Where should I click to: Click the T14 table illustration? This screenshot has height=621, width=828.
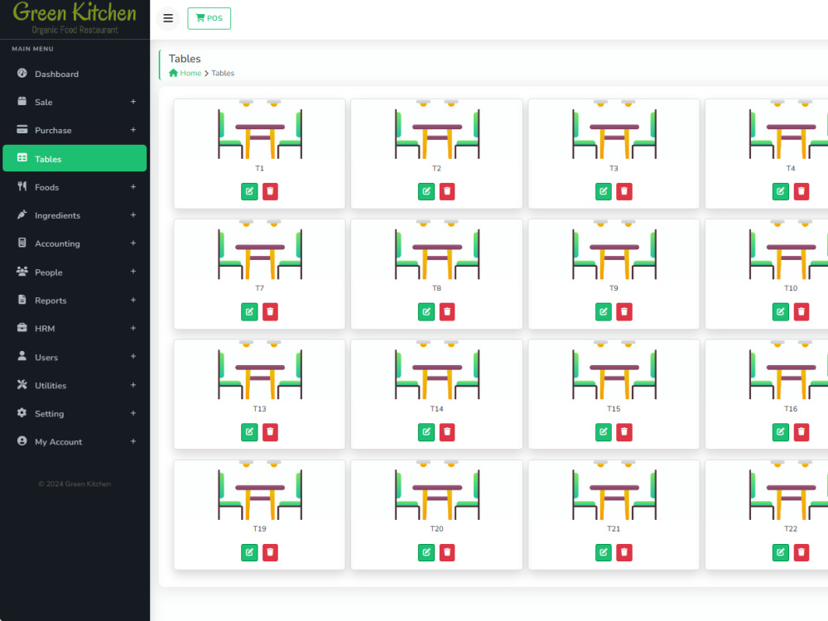pyautogui.click(x=436, y=370)
